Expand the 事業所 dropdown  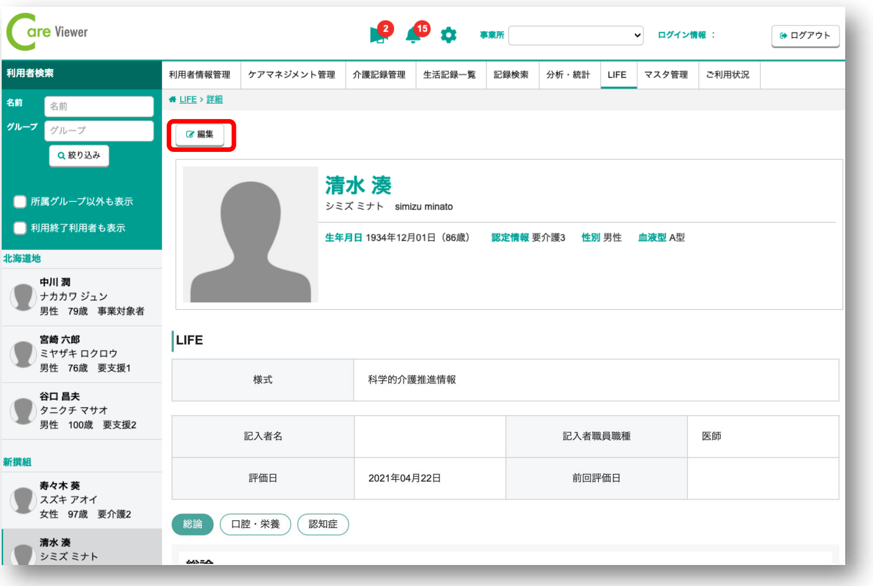(576, 35)
